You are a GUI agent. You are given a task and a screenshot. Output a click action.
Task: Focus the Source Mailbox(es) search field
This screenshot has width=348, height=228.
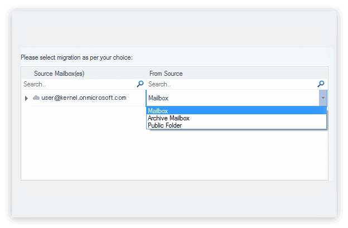click(78, 84)
